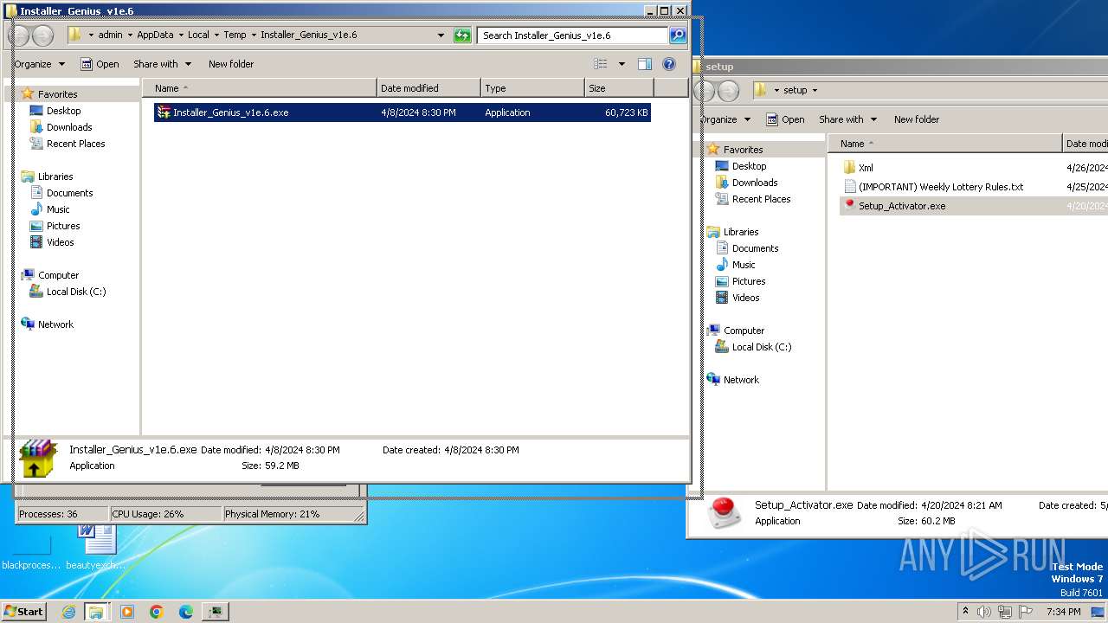Open Downloads in setup window sidebar
Image resolution: width=1108 pixels, height=623 pixels.
click(x=755, y=183)
